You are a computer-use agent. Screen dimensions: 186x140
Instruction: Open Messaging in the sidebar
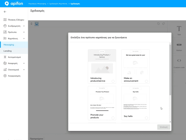(9, 45)
